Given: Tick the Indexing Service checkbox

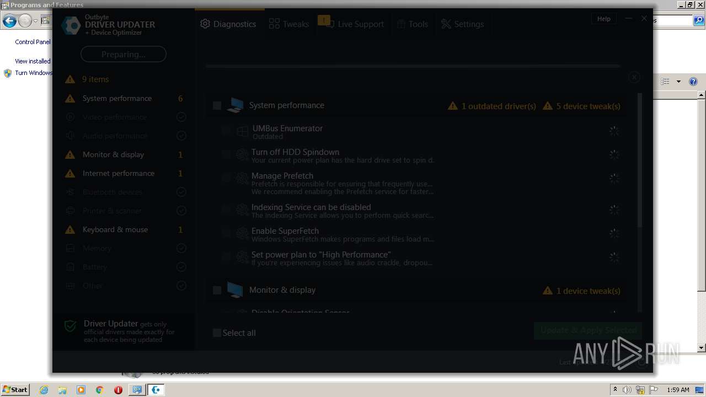Looking at the screenshot, I should click(x=226, y=210).
